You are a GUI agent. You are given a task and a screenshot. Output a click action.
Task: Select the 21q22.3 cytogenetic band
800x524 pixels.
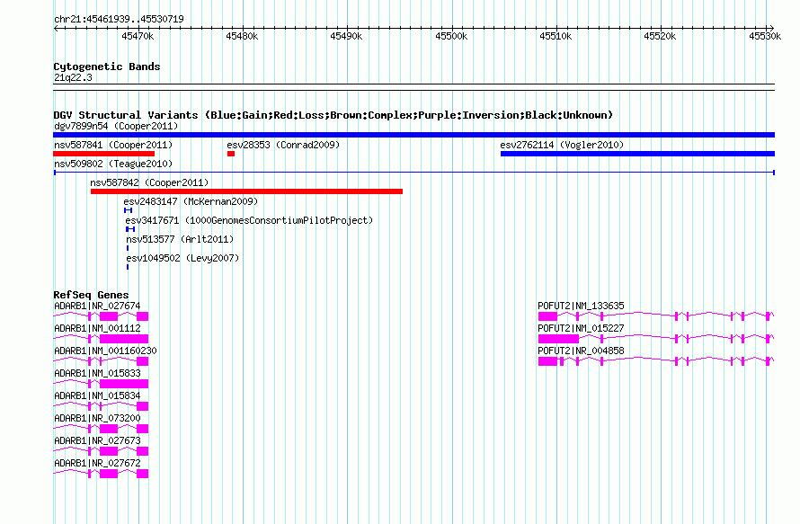(413, 87)
